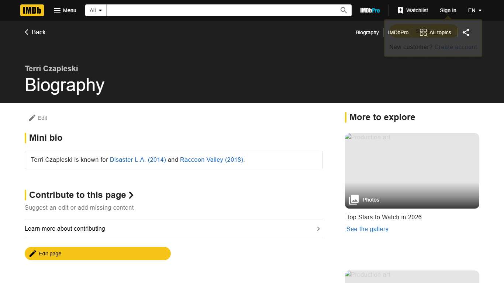Screen dimensions: 504x283
Task: Open IMDbPro from the top bar
Action: (370, 10)
